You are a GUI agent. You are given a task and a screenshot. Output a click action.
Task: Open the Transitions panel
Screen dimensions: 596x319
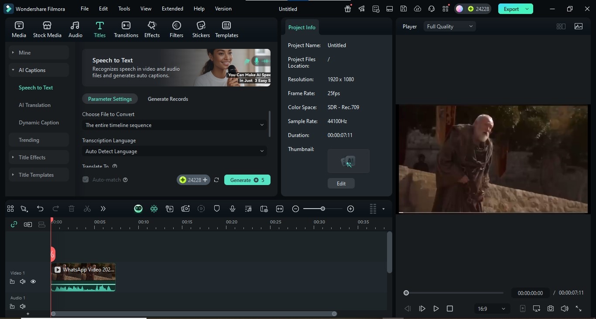(x=126, y=29)
